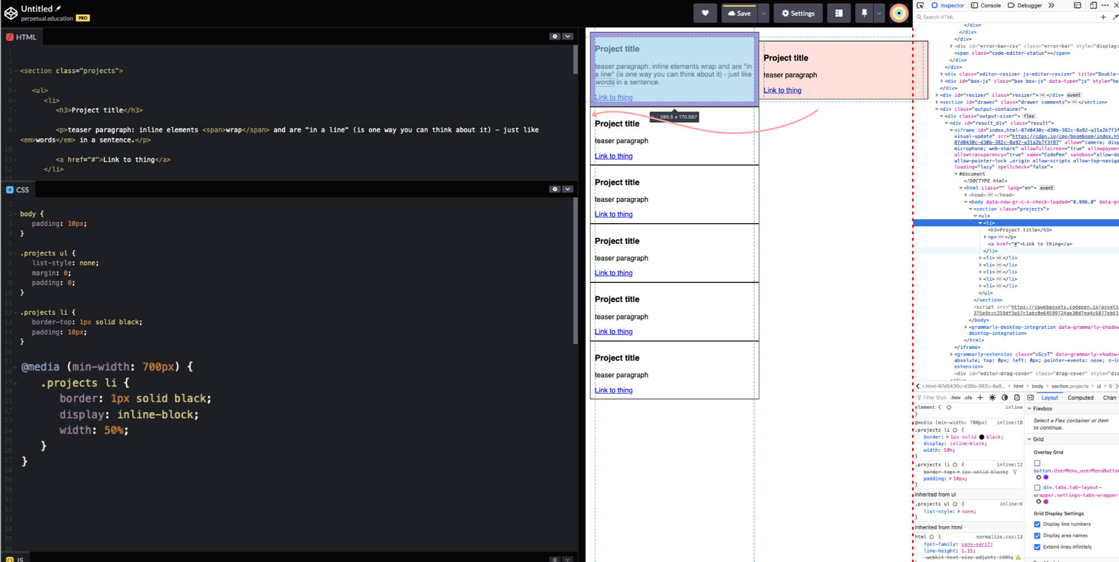The image size is (1119, 562).
Task: Open the DevTools three-dot options menu
Action: 1105,6
